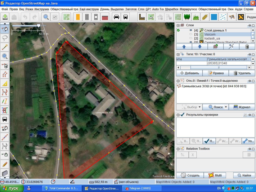Toggle visibility eye of kadastr_ua layer

[191, 38]
